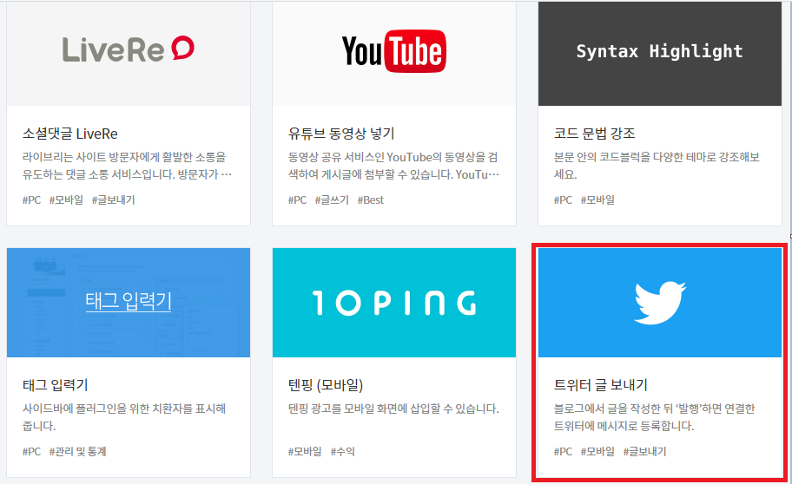Click the description 본문 안의 코드블럭을
This screenshot has height=484, width=792.
click(657, 166)
